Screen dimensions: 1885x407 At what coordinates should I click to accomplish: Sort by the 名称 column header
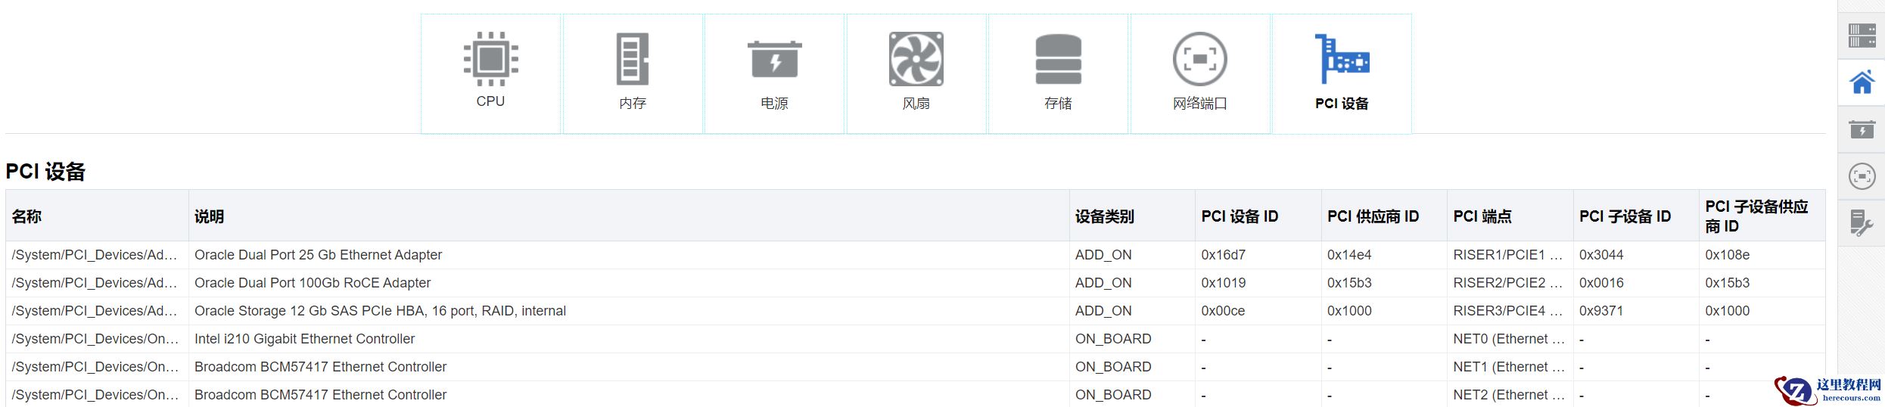click(97, 216)
